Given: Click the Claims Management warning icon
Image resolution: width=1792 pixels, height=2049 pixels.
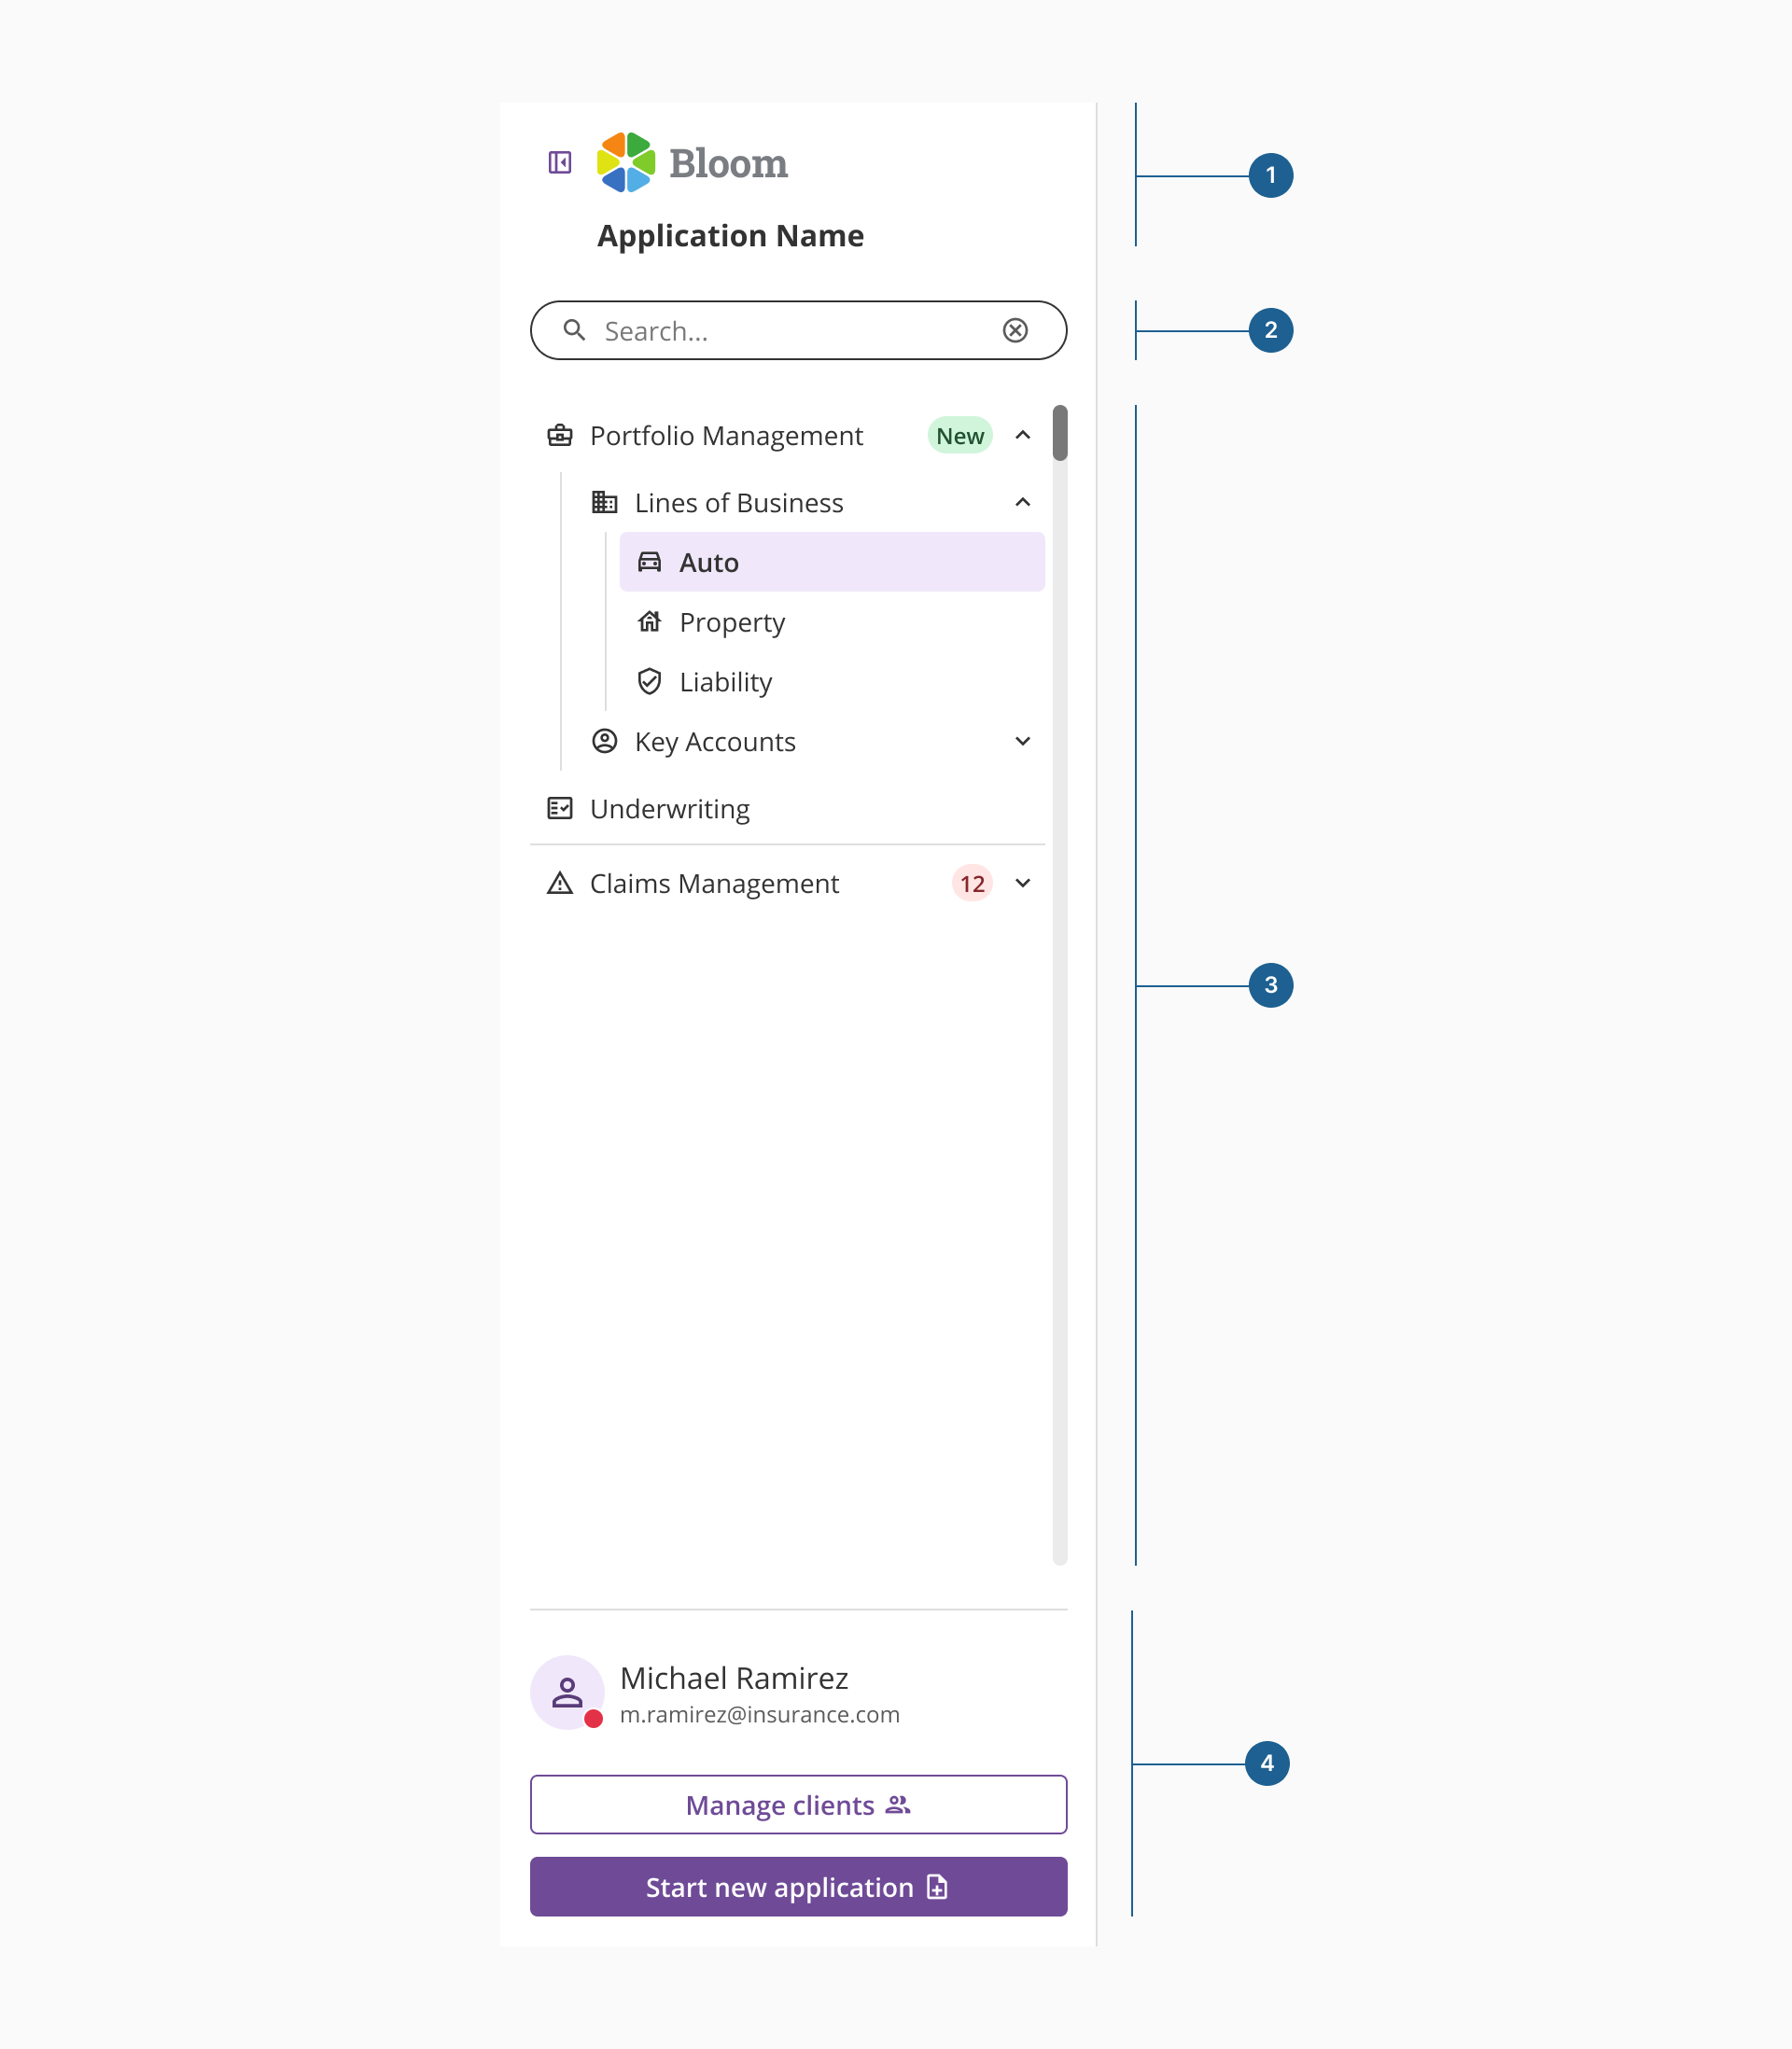Looking at the screenshot, I should (x=560, y=884).
